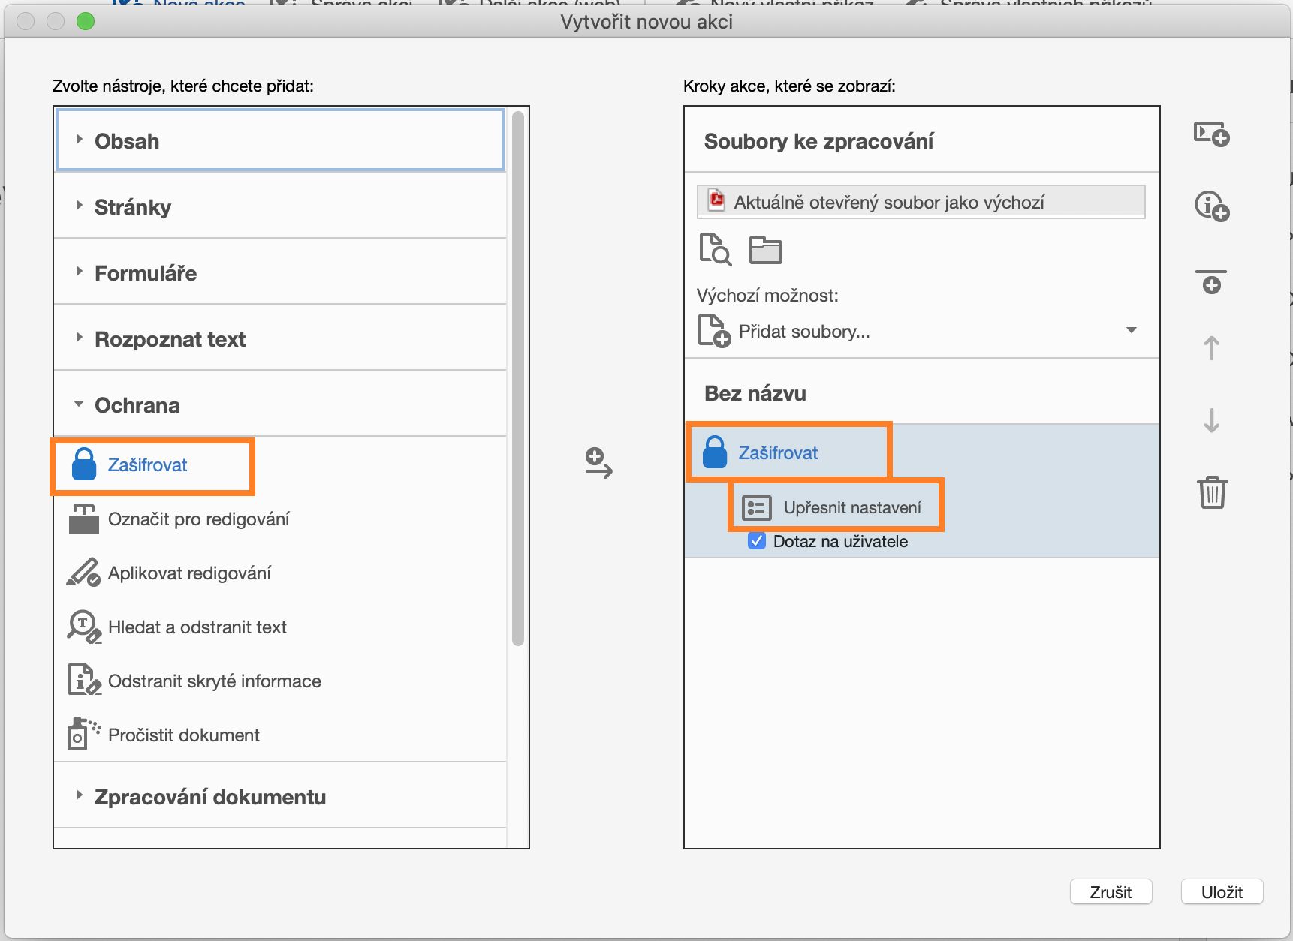Click the tools list vertical scrollbar
Screen dimensions: 1293x941
[517, 375]
